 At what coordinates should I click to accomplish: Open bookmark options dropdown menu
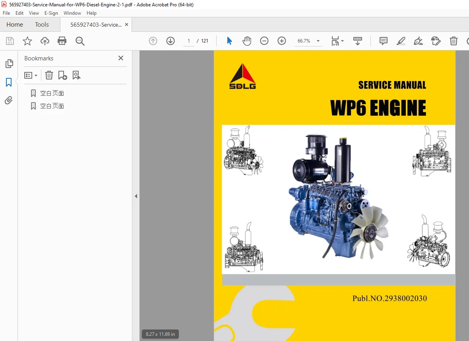31,76
